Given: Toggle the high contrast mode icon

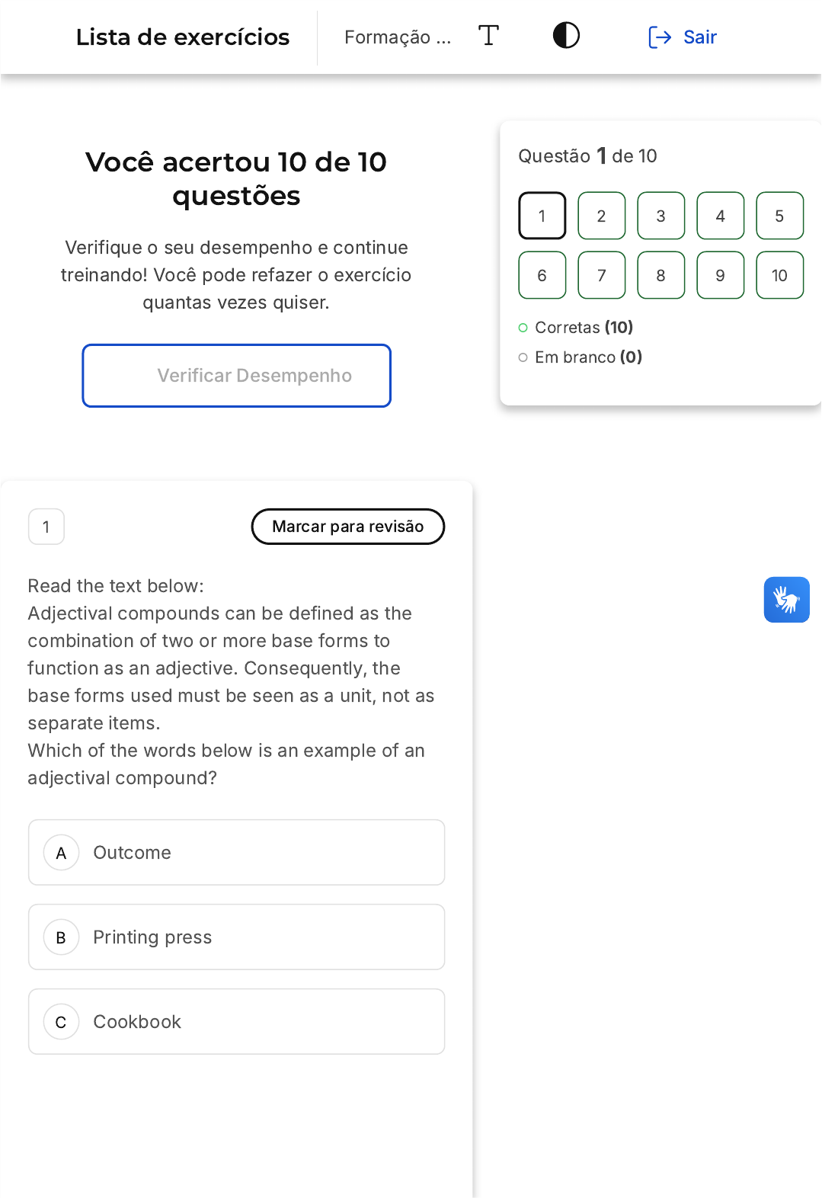Looking at the screenshot, I should point(566,36).
